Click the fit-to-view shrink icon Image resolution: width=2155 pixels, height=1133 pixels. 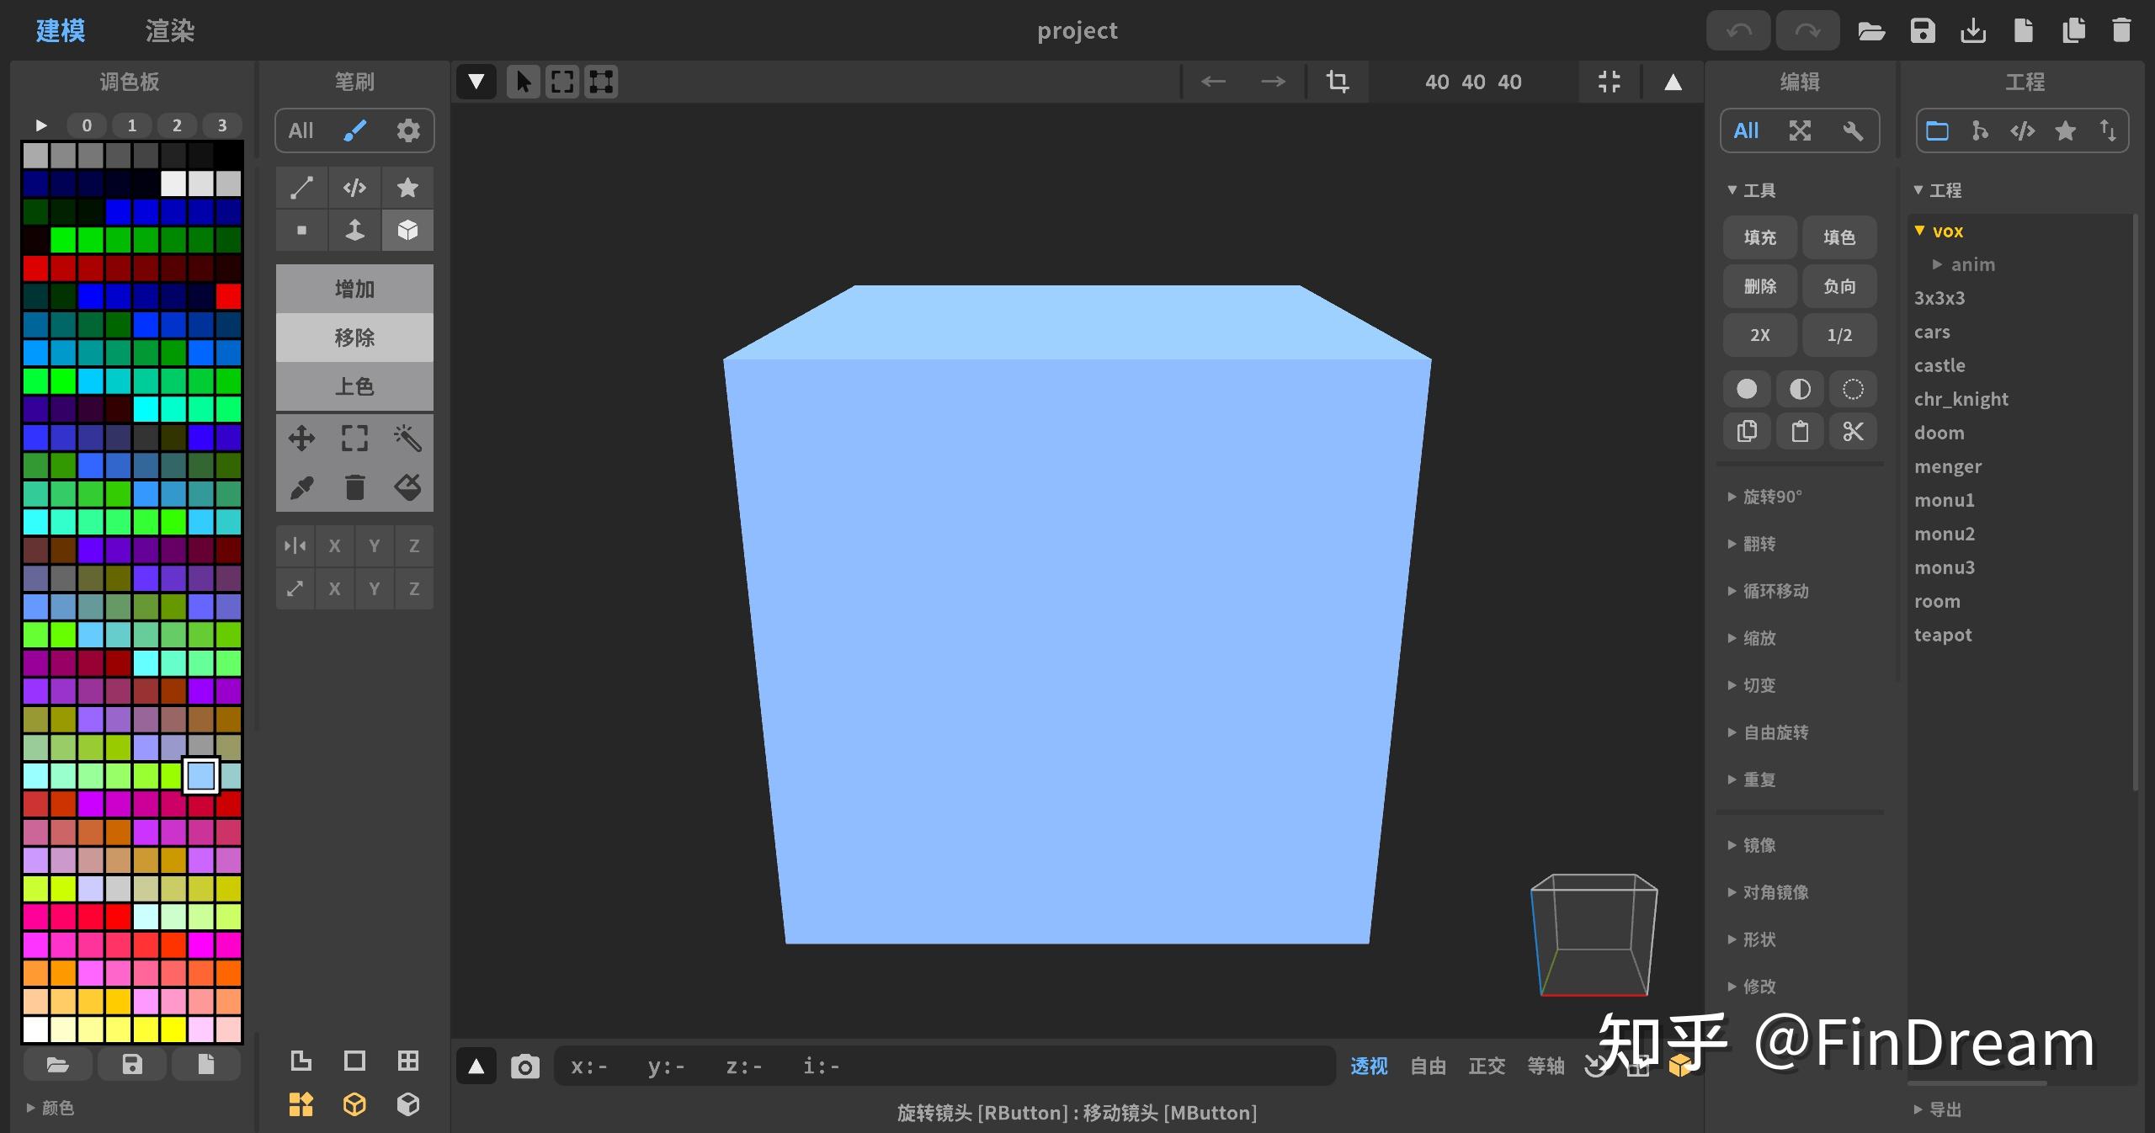pos(1609,82)
